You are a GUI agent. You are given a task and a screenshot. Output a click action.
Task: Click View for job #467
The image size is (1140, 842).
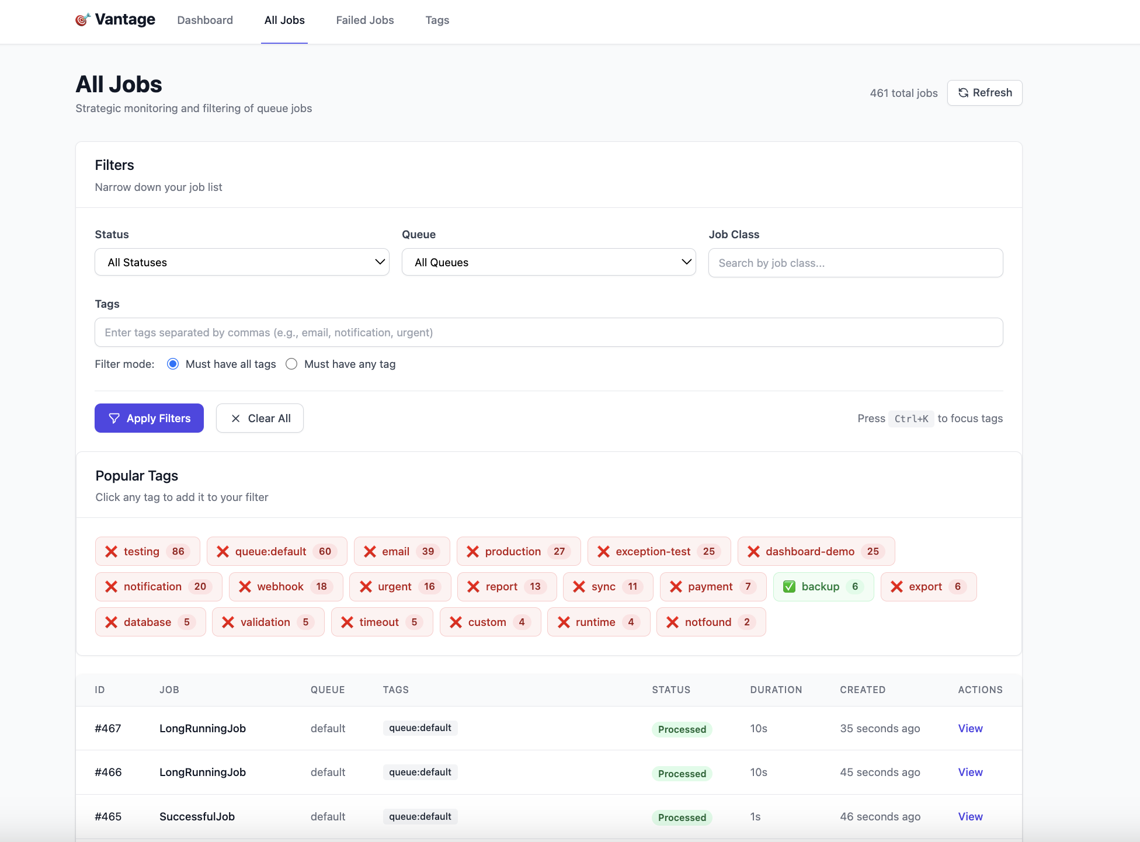coord(969,728)
